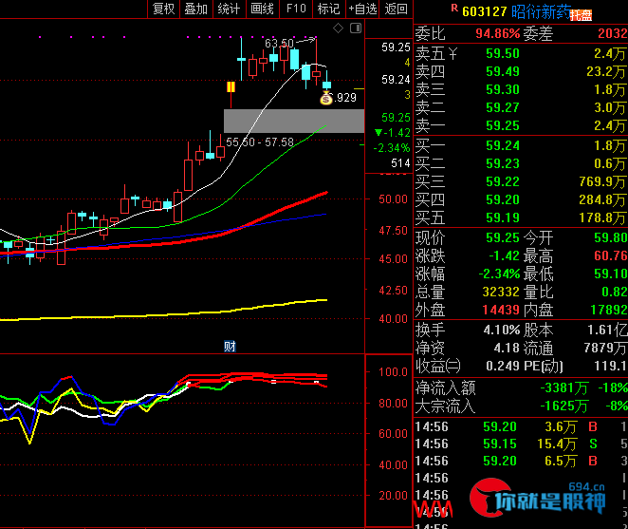
Task: Select 卖五 price 59.50
Action: click(503, 53)
